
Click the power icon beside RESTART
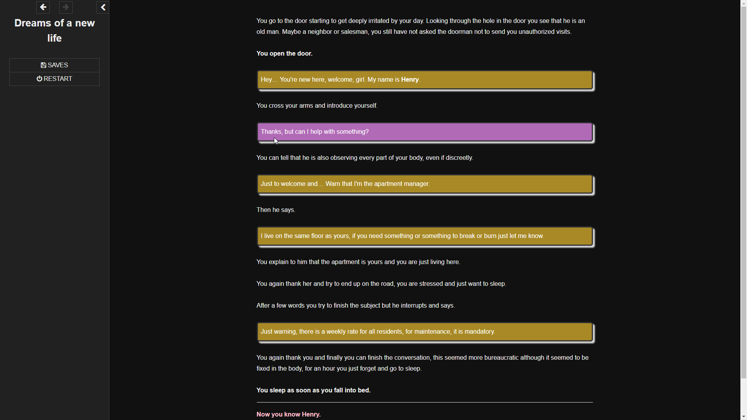[39, 79]
